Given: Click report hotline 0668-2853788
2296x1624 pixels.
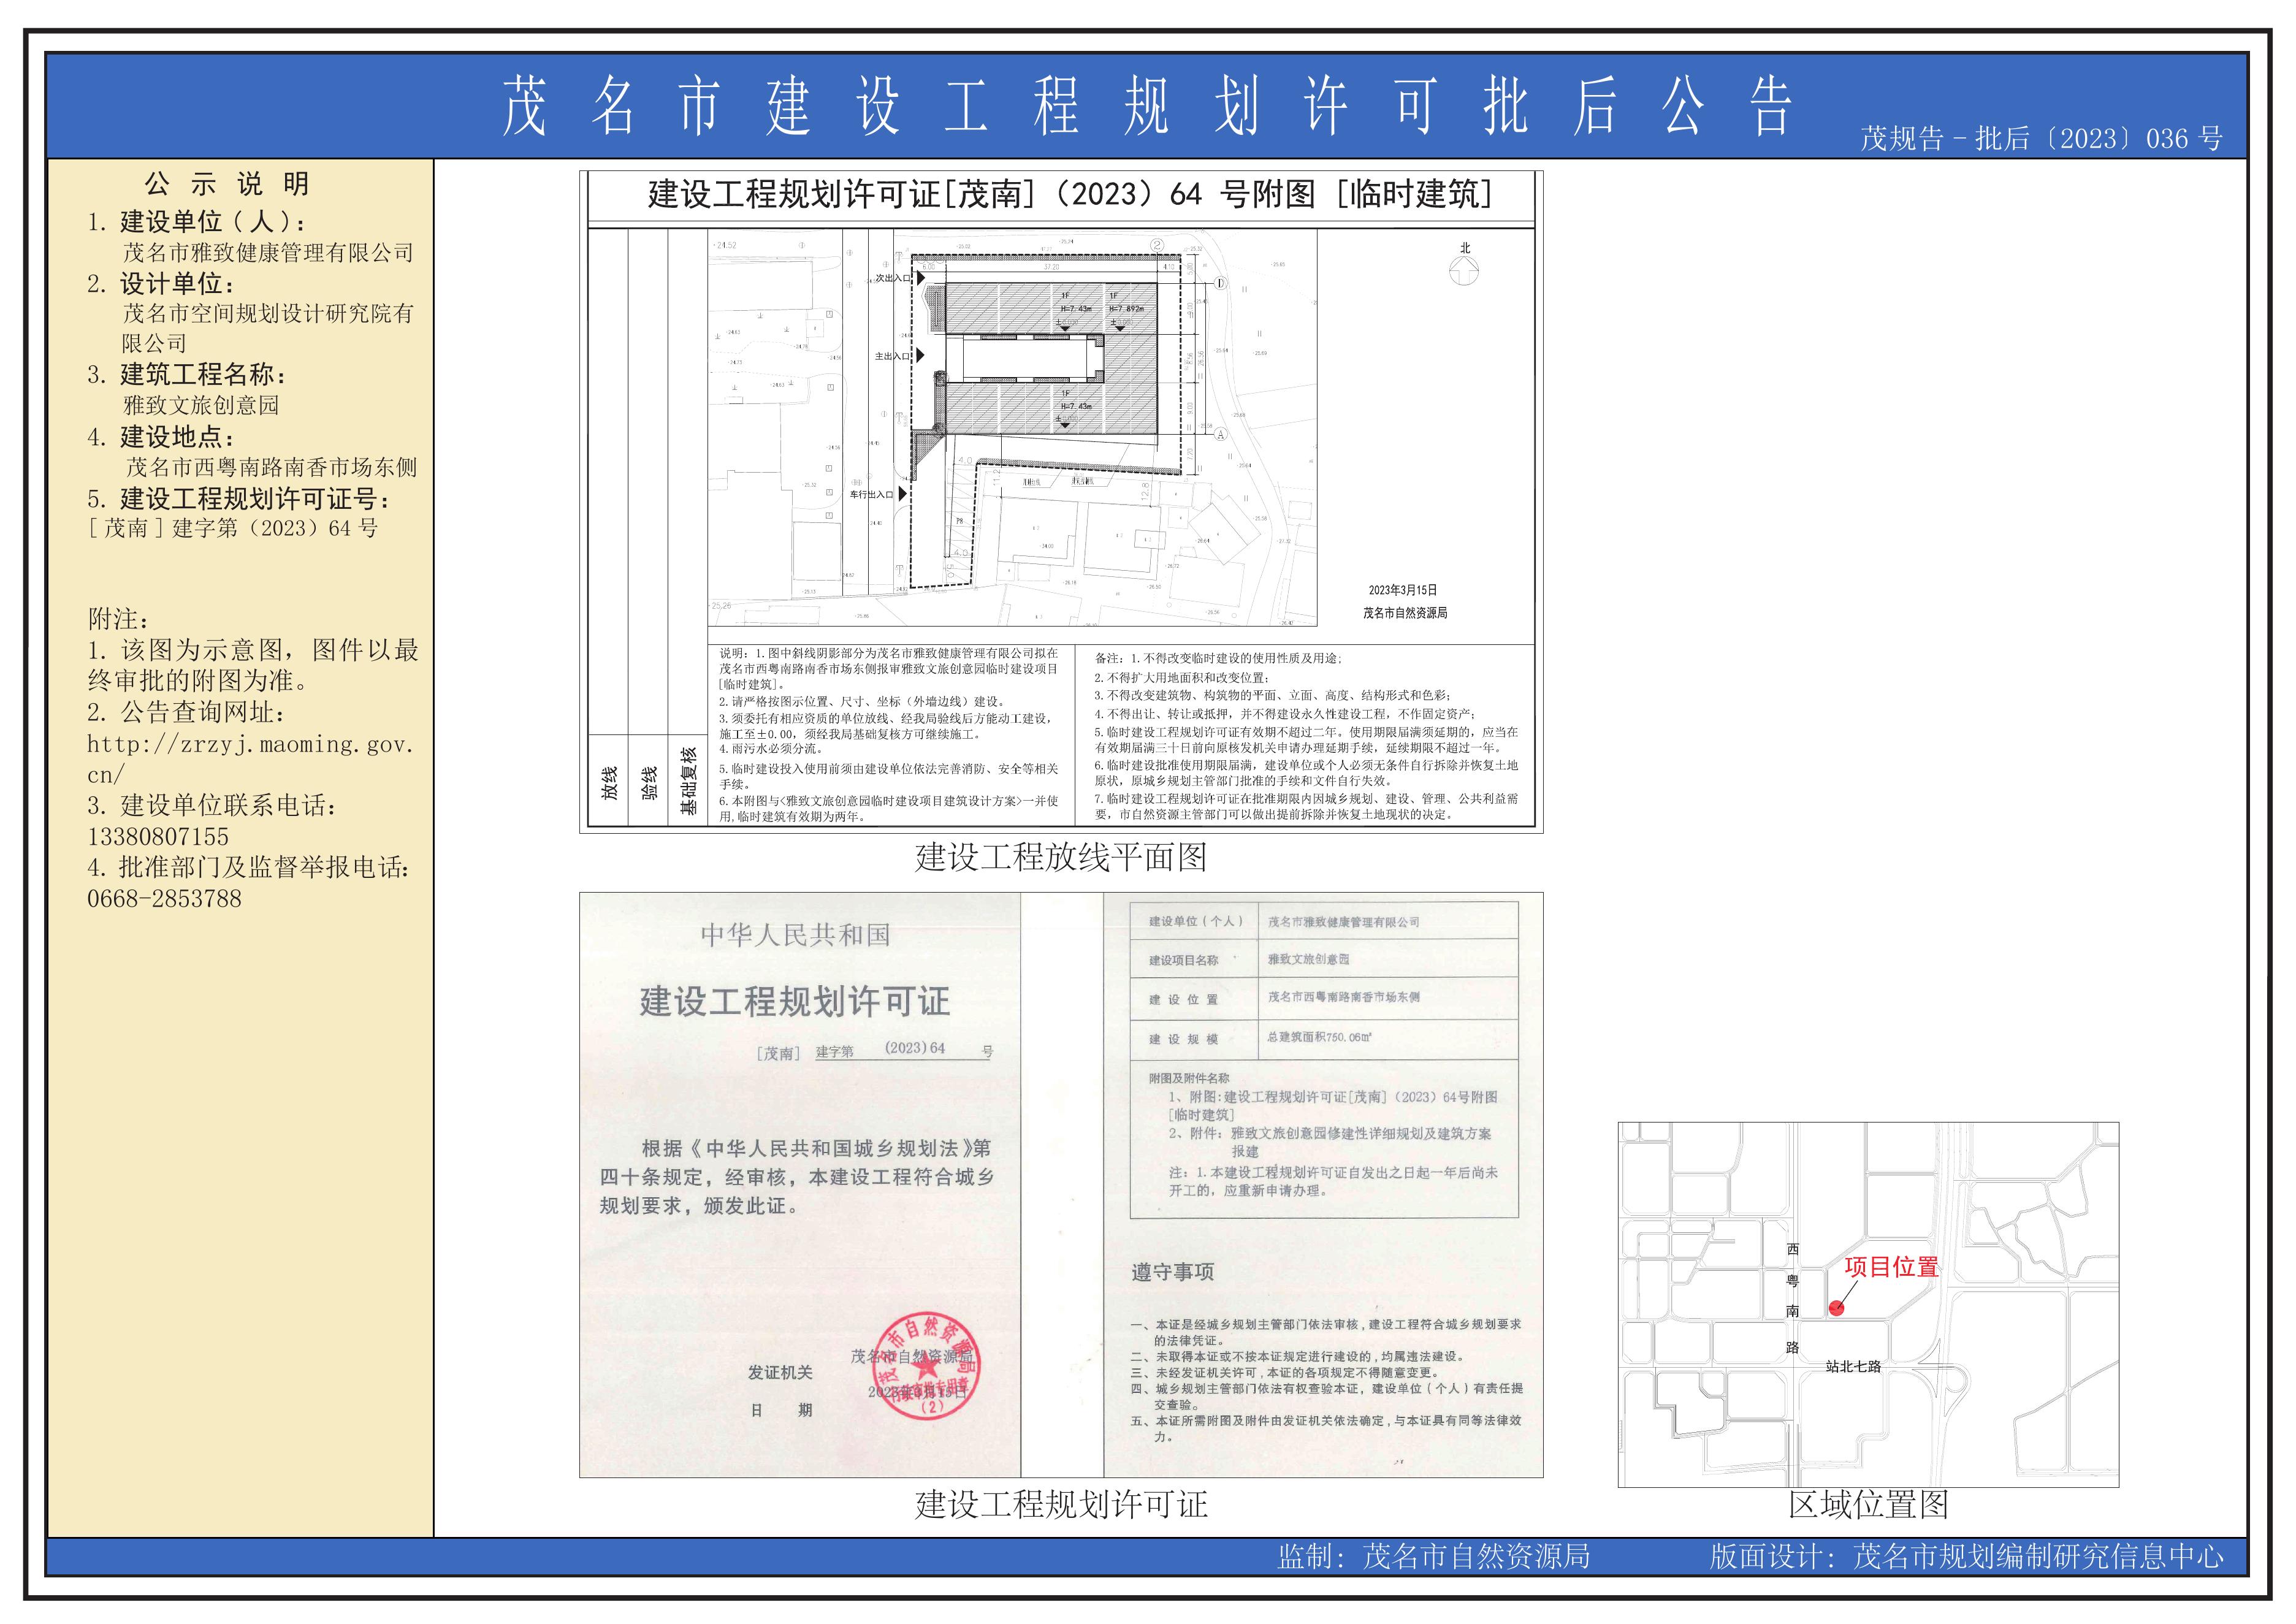Looking at the screenshot, I should (164, 898).
